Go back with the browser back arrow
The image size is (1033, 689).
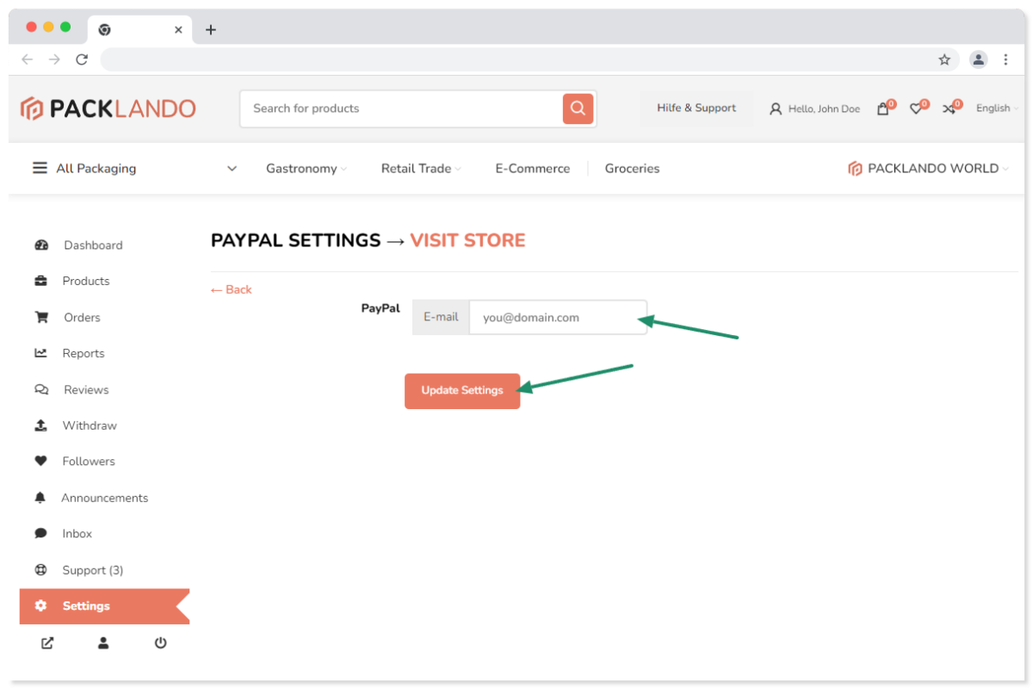[27, 59]
